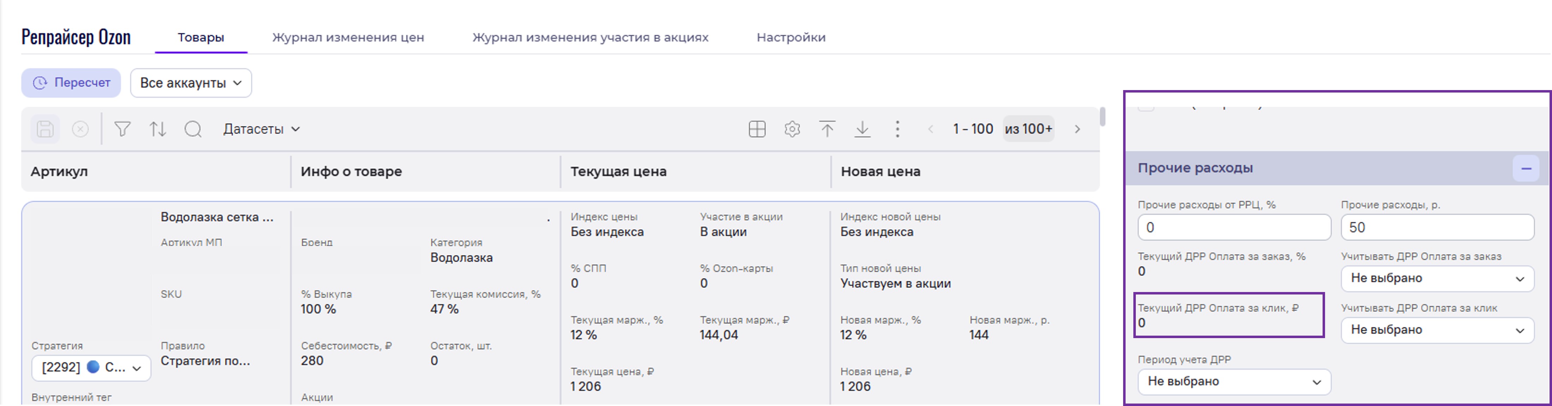Viewport: 1552px width, 406px height.
Task: Open the Все аккаунты account selector
Action: [x=190, y=83]
